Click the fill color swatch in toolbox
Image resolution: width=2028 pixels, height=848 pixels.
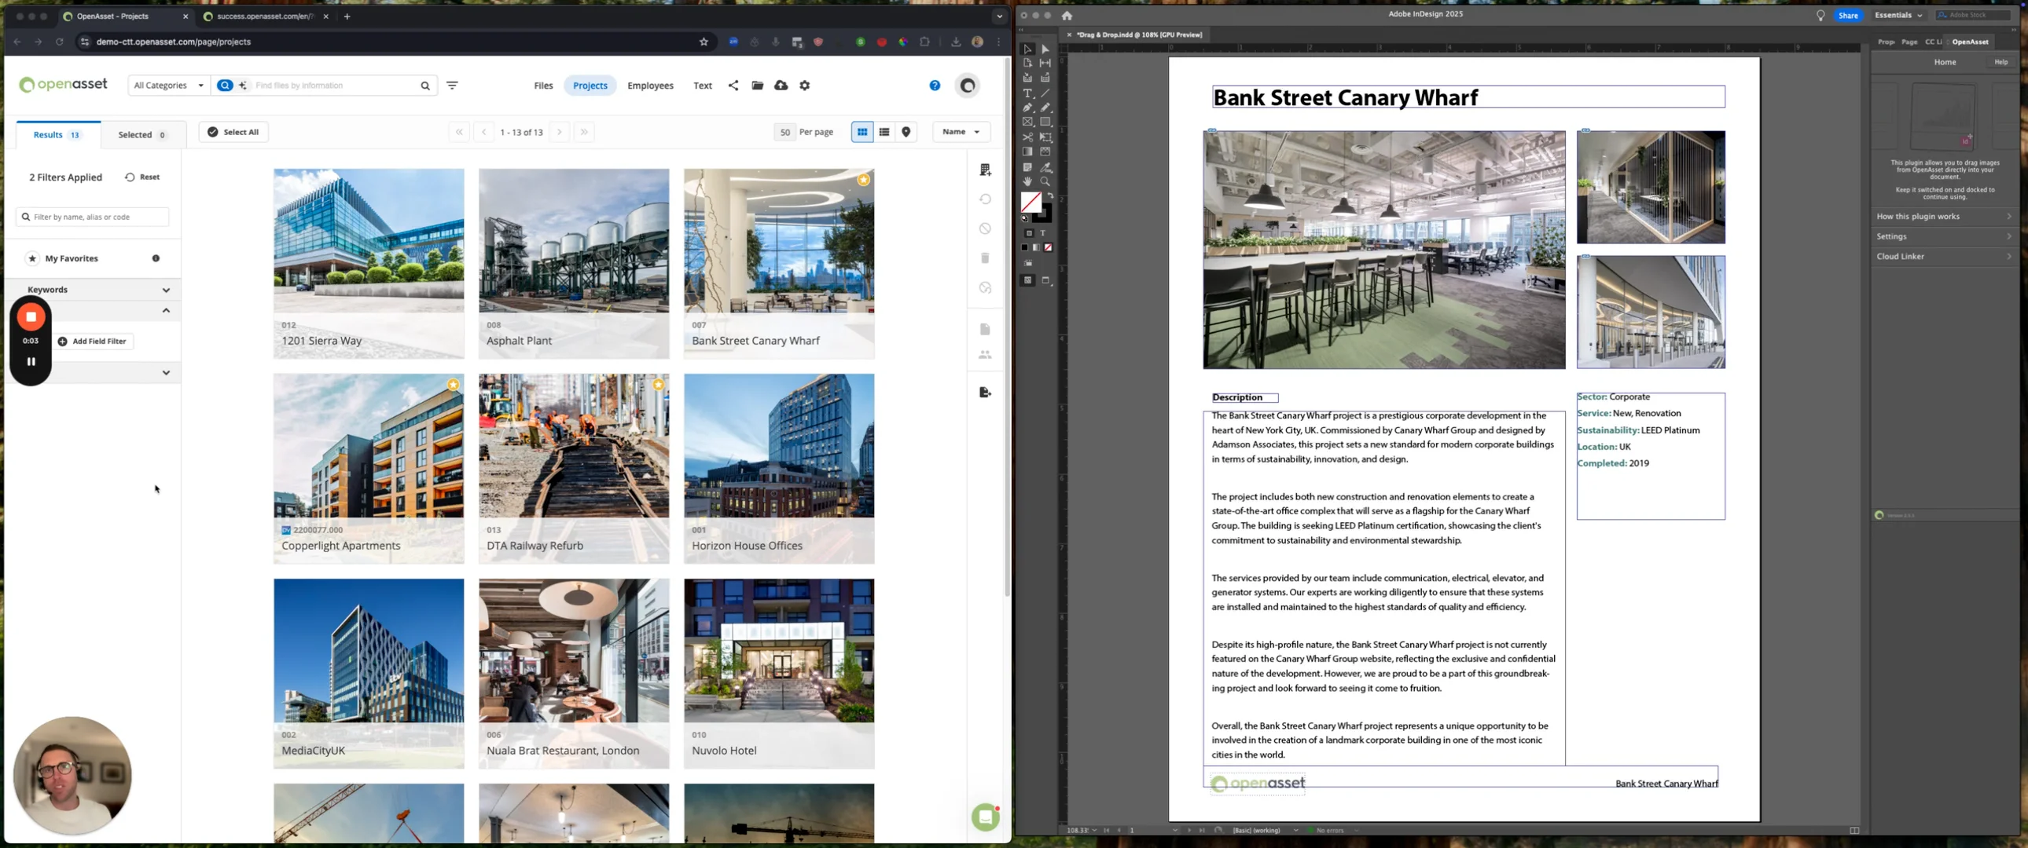pos(1031,202)
